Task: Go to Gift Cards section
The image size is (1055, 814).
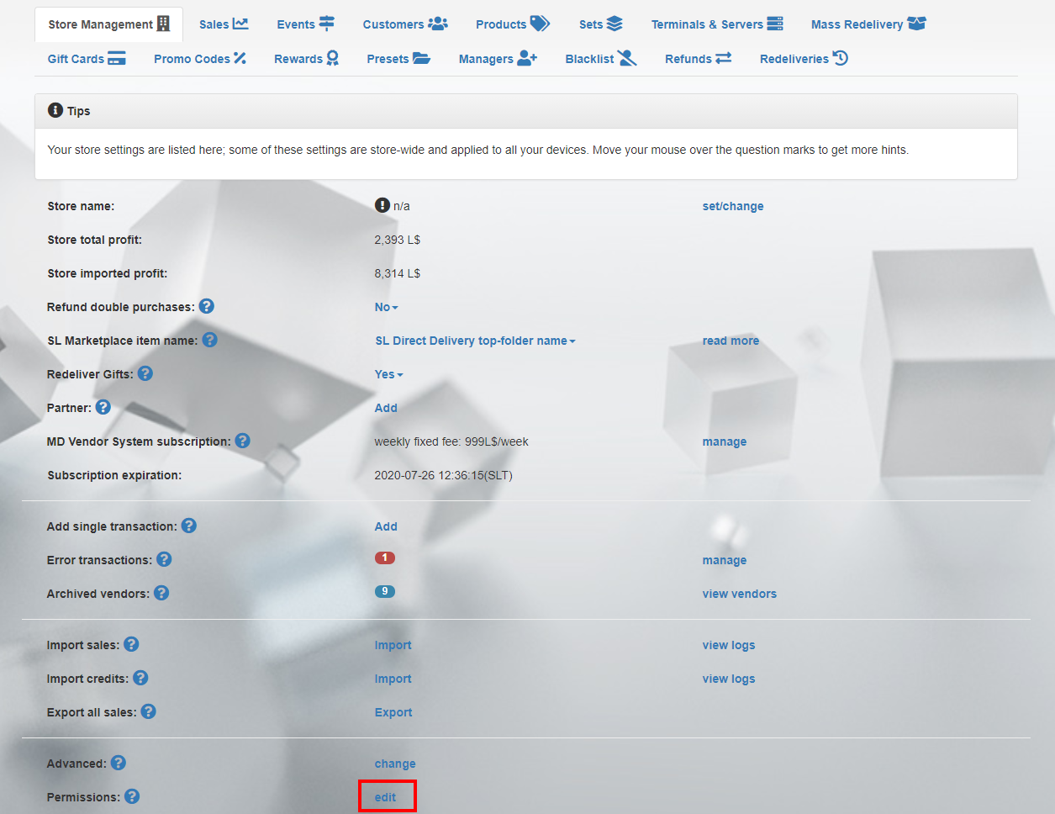Action: click(x=87, y=59)
